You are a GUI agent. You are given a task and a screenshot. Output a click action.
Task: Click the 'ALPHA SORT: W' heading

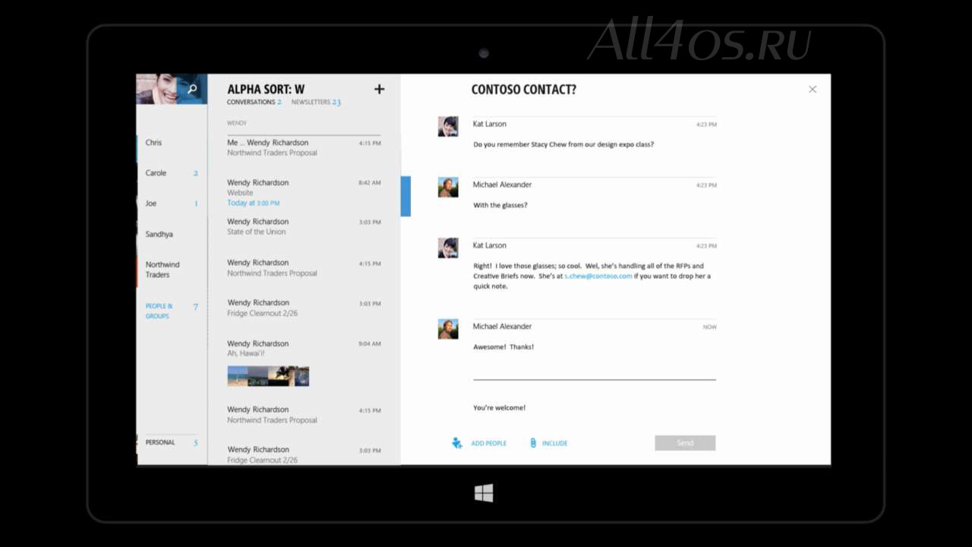266,90
